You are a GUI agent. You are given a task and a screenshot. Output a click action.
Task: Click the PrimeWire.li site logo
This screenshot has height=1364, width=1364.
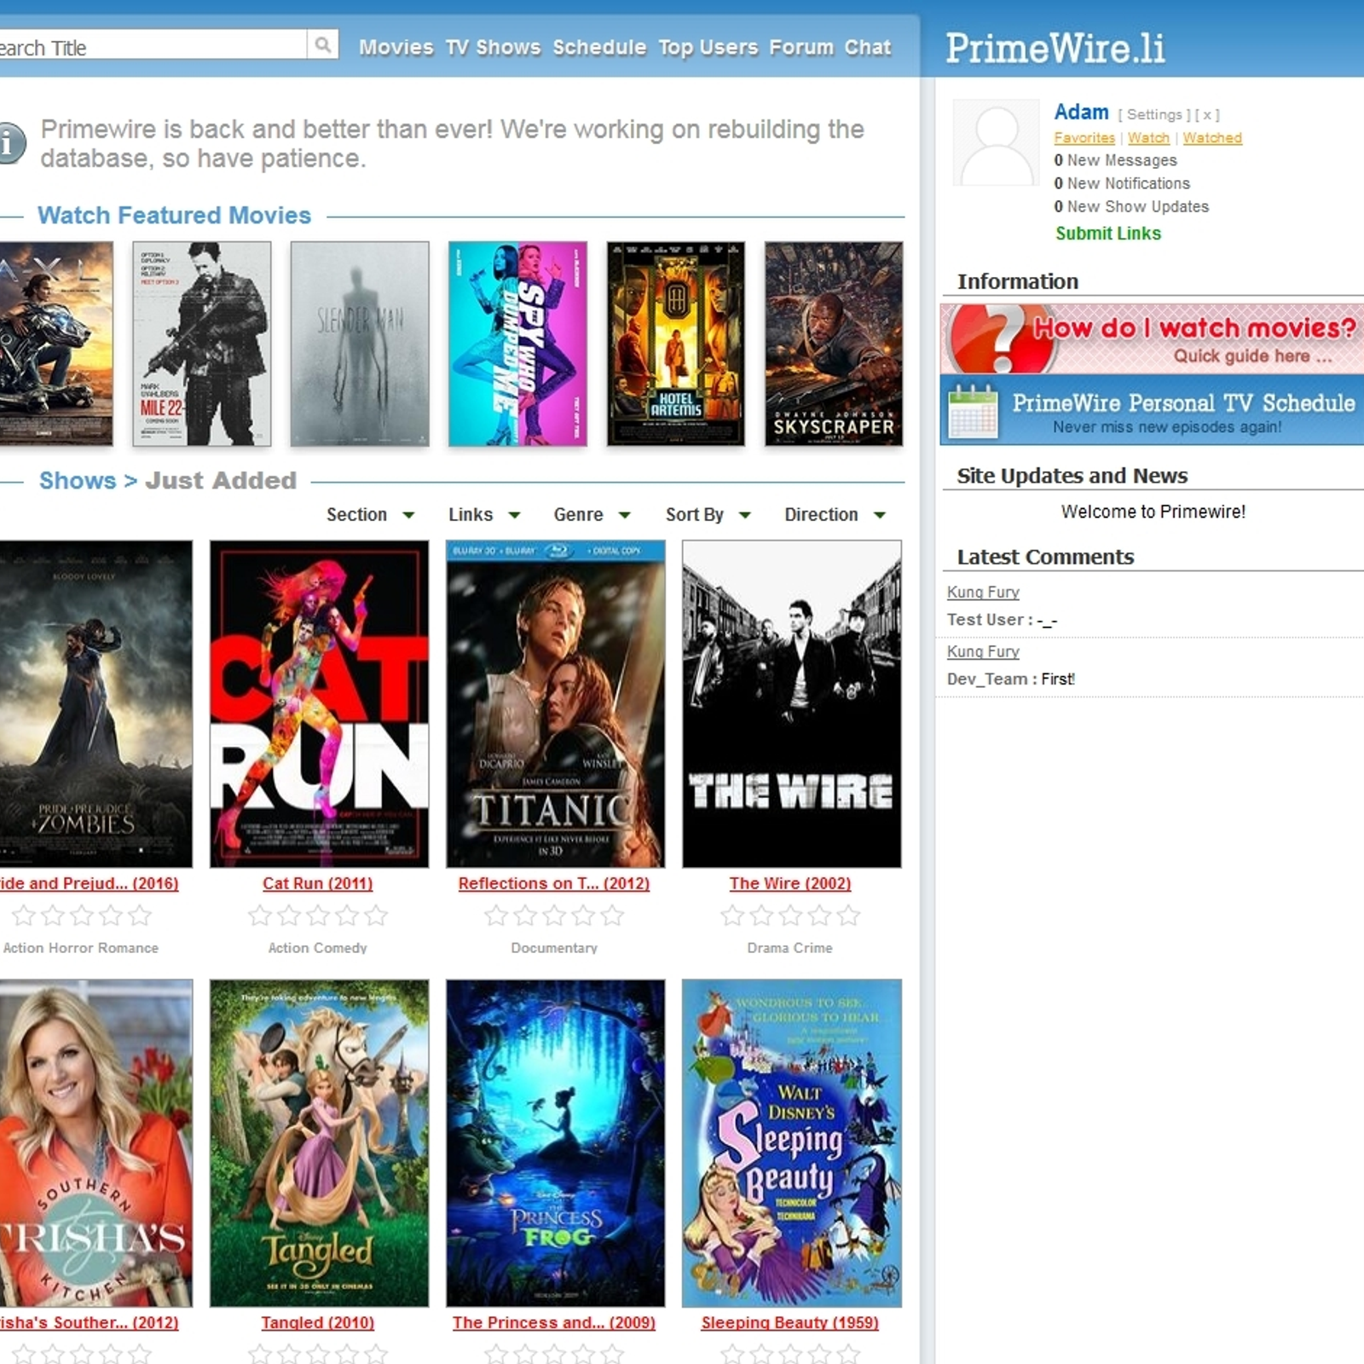(x=1055, y=48)
